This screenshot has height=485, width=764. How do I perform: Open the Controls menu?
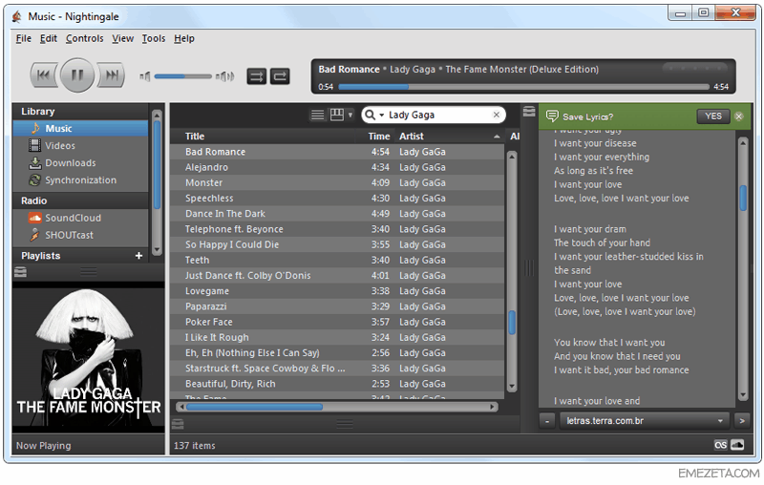coord(85,38)
